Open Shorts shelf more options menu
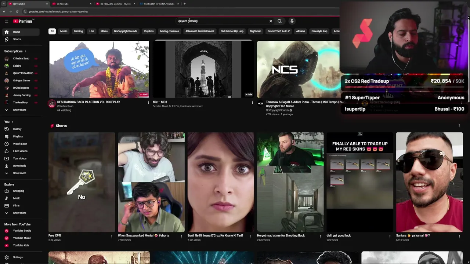 click(459, 126)
